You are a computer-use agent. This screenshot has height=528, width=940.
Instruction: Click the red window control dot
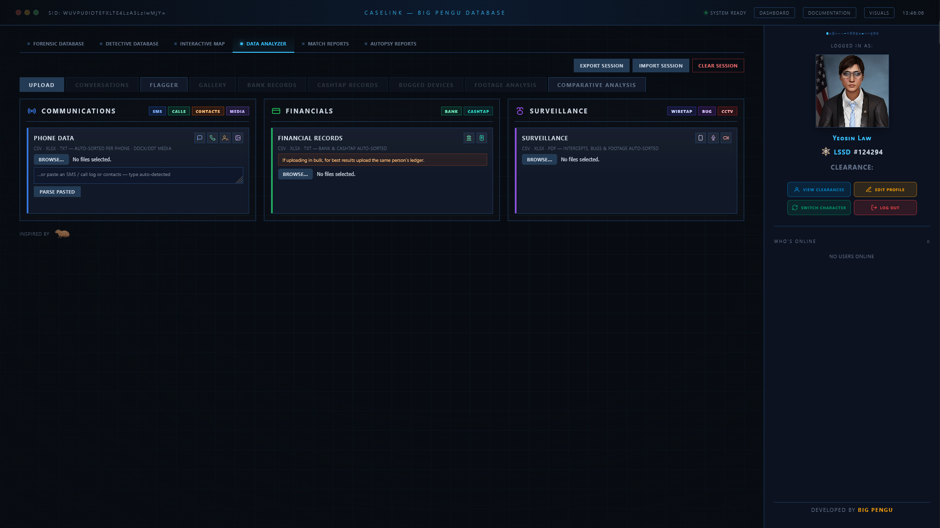tap(19, 13)
